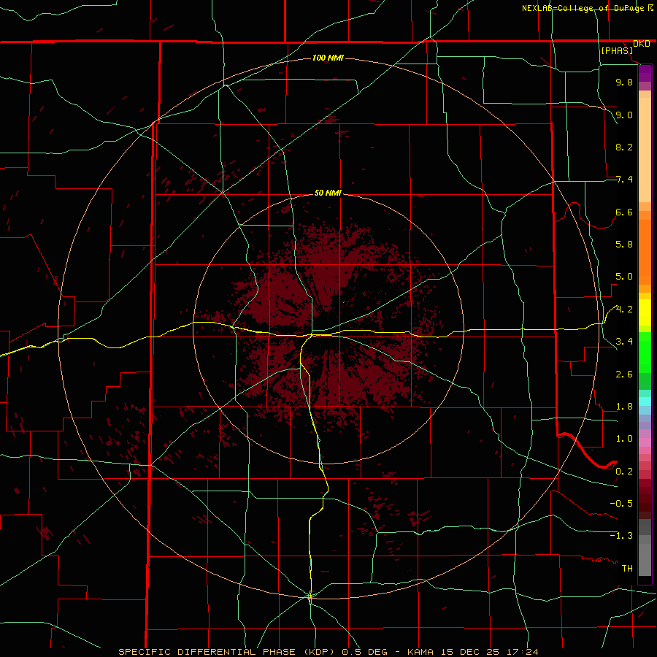657x657 pixels.
Task: Pick the bright green band of the color bar
Action: tap(645, 353)
